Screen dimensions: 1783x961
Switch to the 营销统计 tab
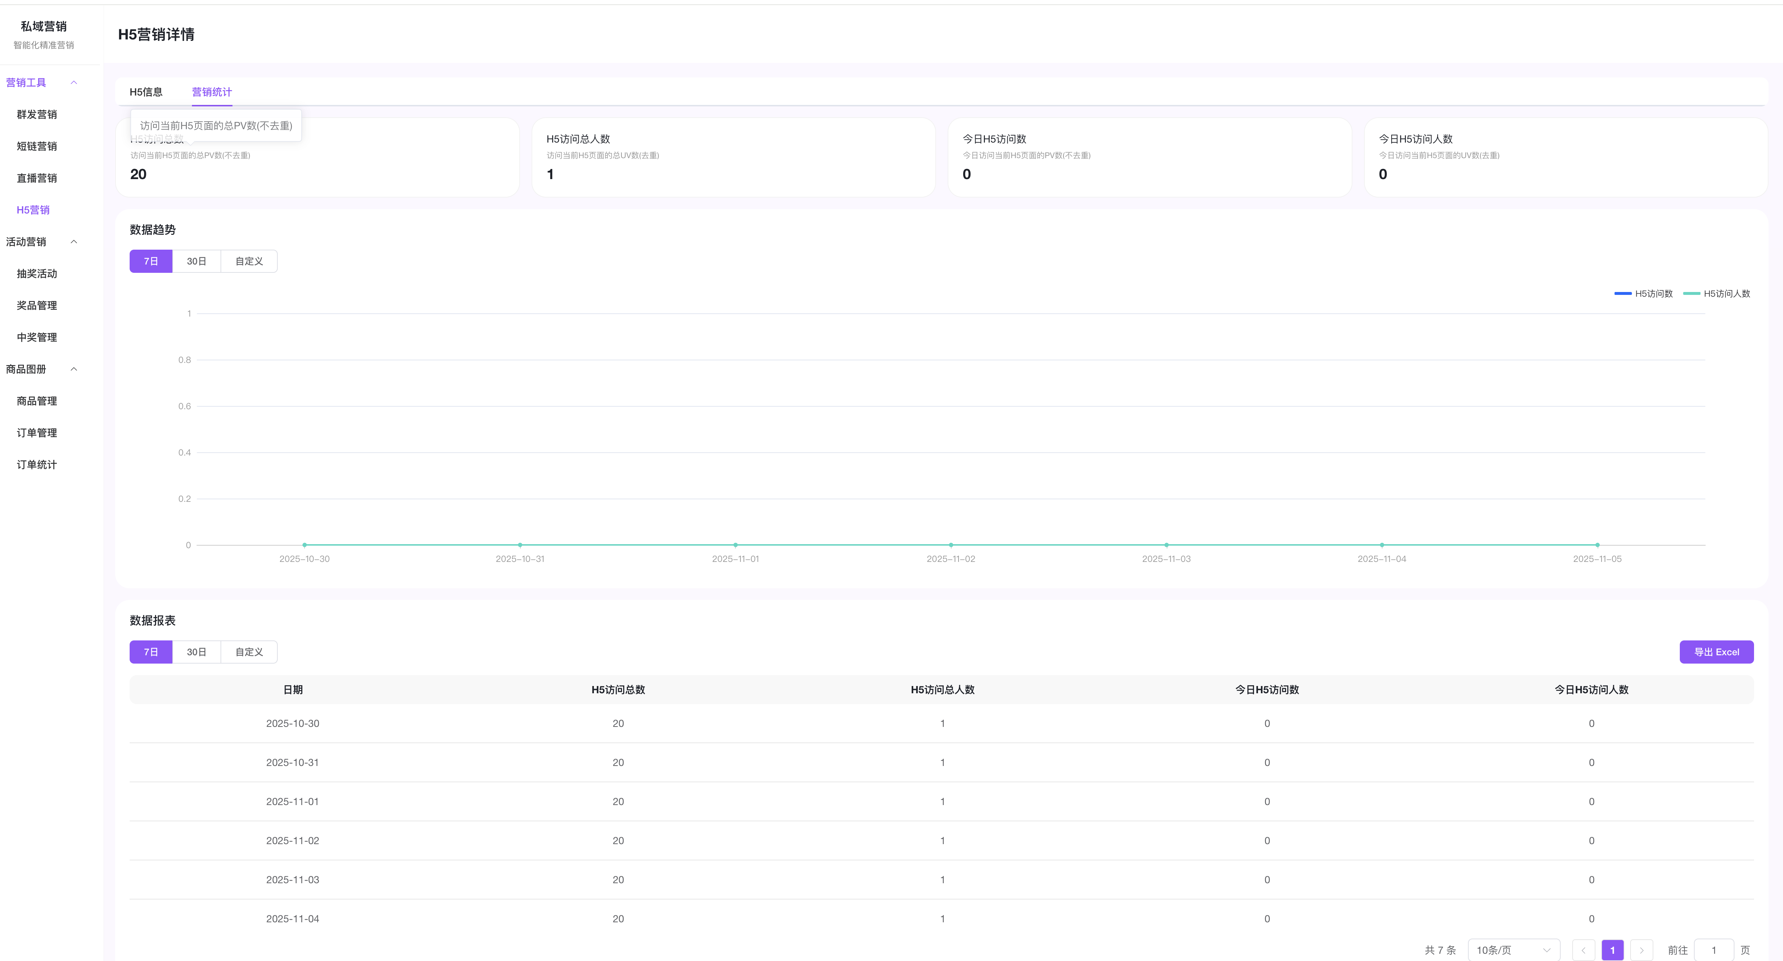pyautogui.click(x=212, y=92)
